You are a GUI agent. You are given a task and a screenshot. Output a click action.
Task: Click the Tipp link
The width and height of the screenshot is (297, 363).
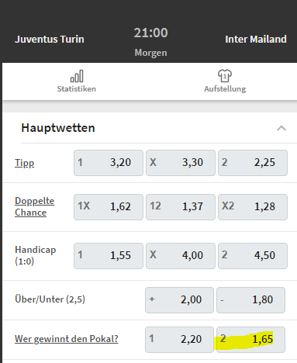(24, 163)
